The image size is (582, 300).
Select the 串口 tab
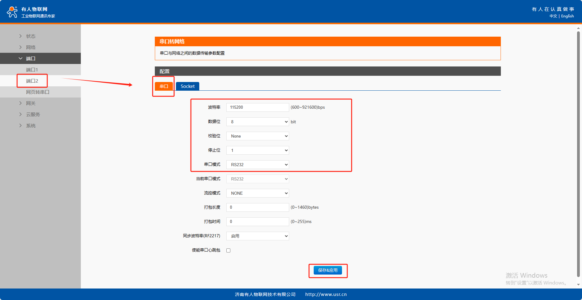pyautogui.click(x=164, y=86)
